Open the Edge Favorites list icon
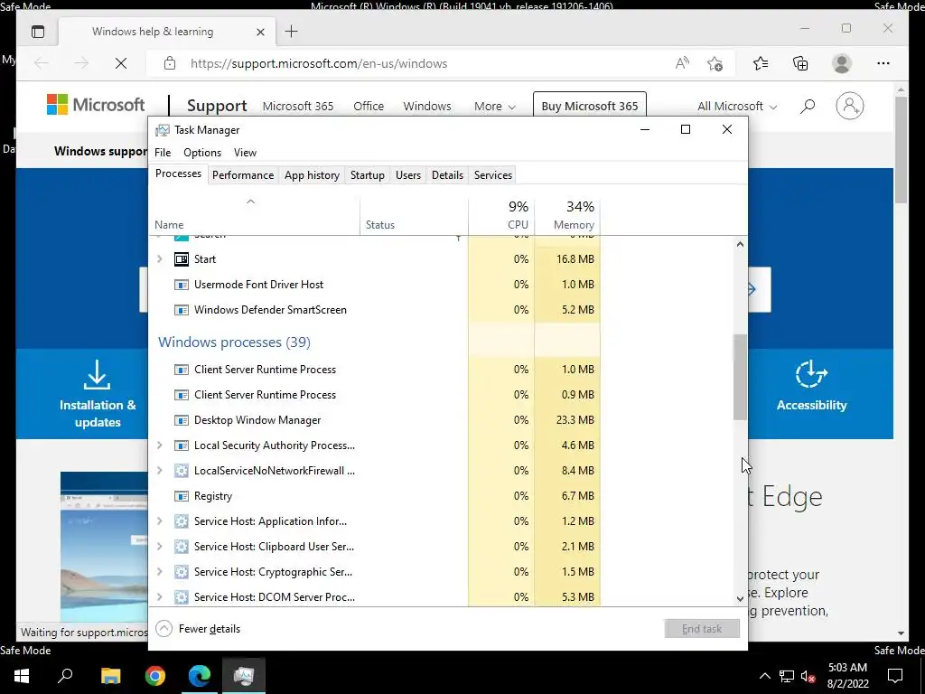The image size is (925, 694). tap(761, 63)
